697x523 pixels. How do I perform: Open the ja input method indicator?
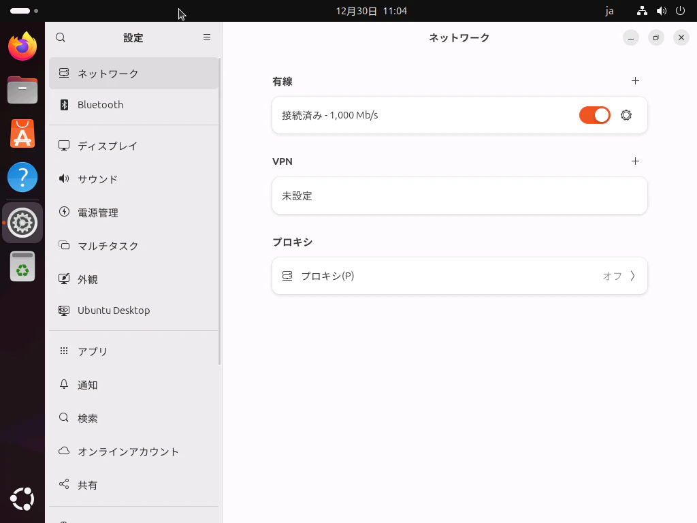(609, 11)
